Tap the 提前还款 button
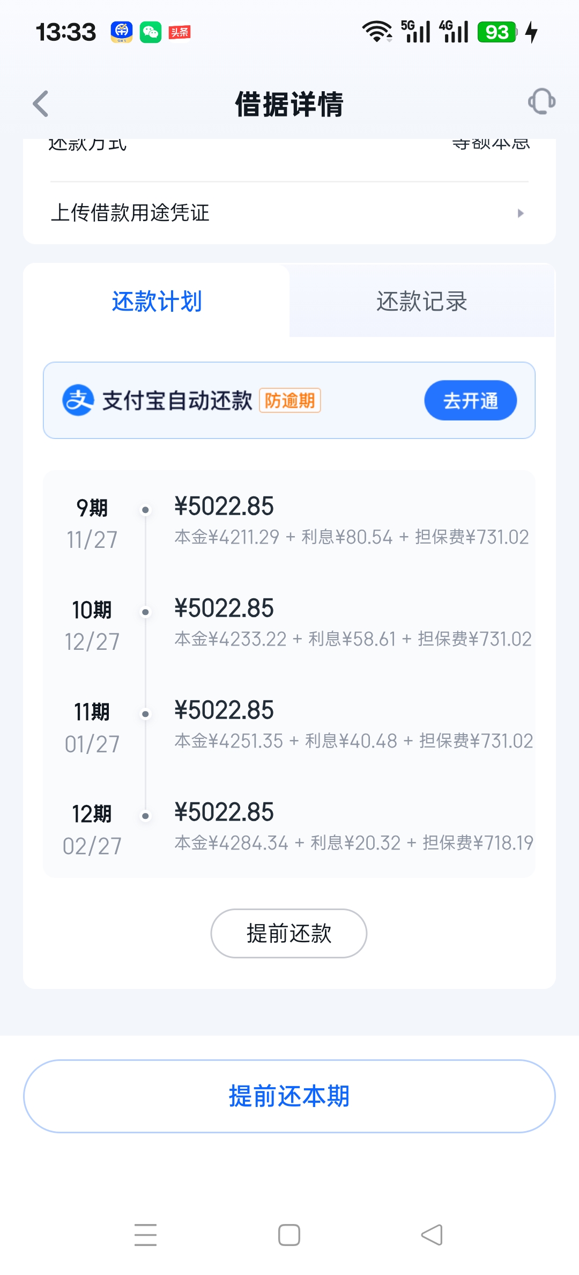The height and width of the screenshot is (1275, 579). [x=289, y=933]
